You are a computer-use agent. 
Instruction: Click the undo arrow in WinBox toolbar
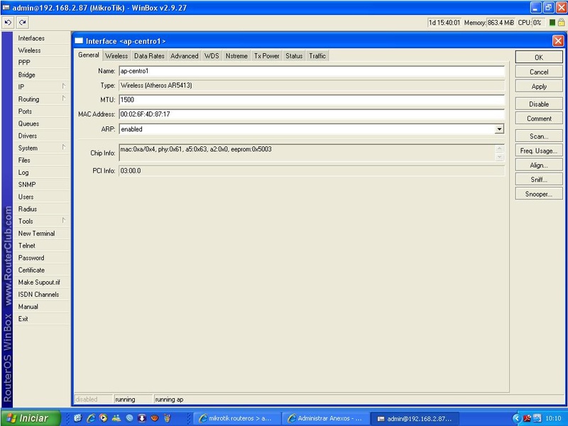pos(8,23)
